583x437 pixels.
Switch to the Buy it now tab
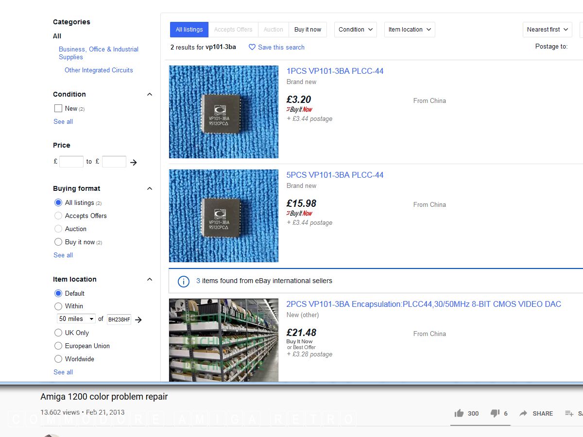tap(308, 30)
